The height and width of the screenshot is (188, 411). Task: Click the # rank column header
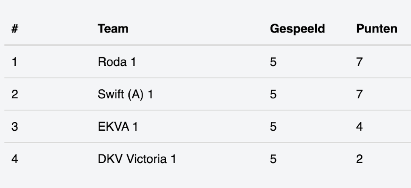click(14, 29)
